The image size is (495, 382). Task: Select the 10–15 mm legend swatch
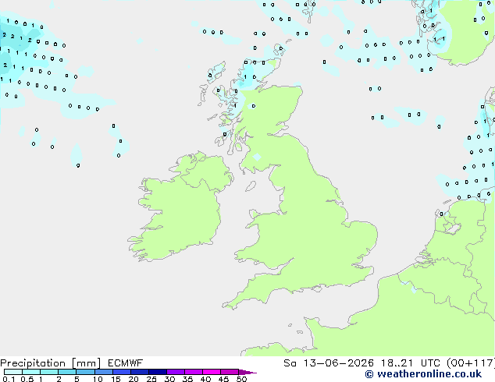[104, 372]
